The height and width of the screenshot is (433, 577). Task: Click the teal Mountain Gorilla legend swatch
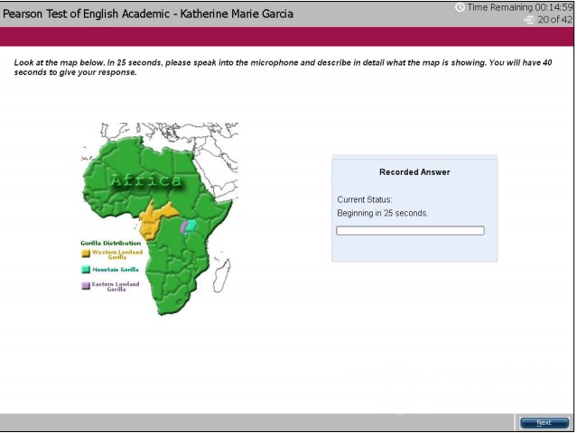point(86,270)
